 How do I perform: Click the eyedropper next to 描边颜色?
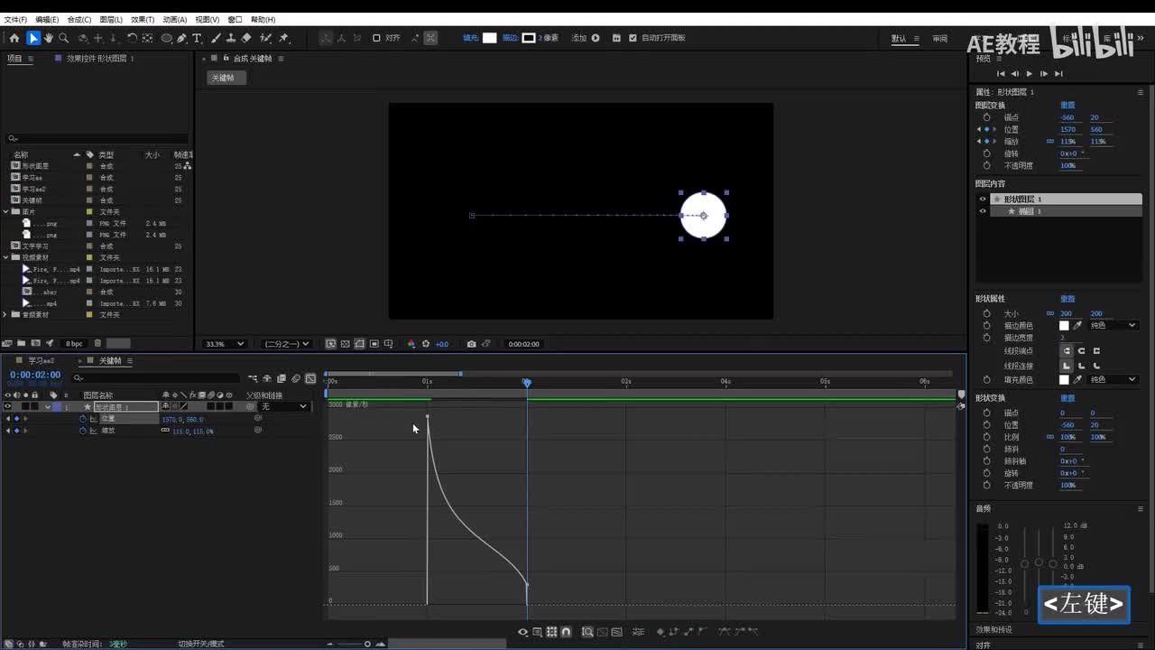click(x=1077, y=325)
